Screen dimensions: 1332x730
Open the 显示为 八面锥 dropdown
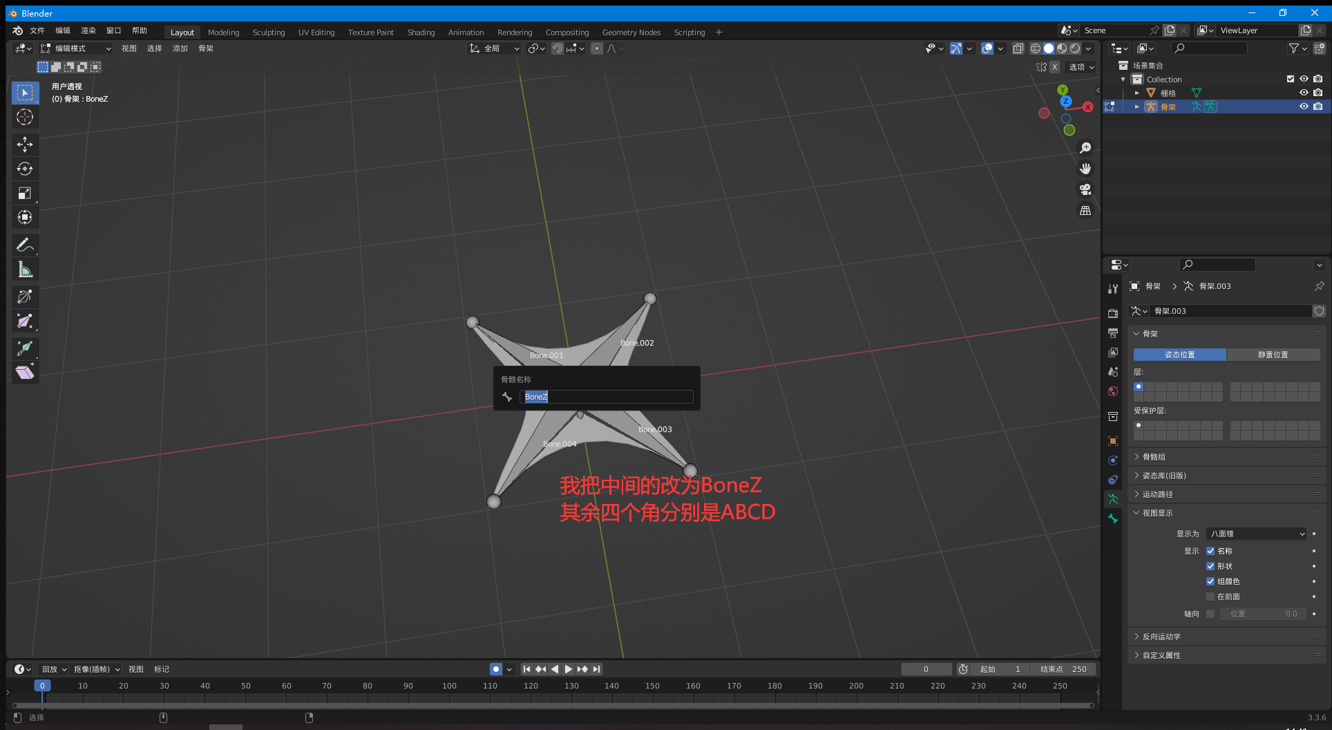1257,534
